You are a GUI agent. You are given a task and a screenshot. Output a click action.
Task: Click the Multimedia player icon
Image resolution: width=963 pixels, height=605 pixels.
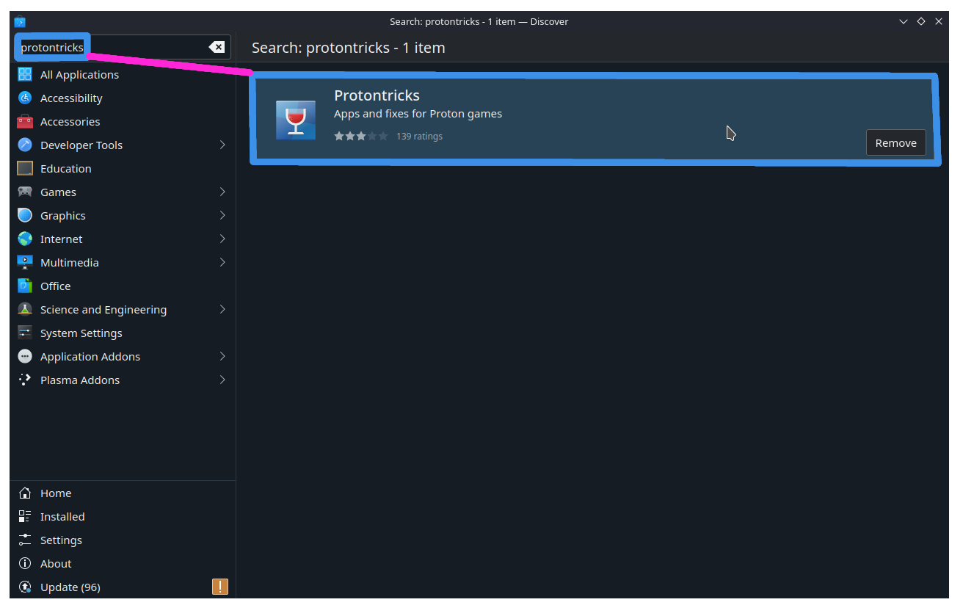tap(25, 262)
